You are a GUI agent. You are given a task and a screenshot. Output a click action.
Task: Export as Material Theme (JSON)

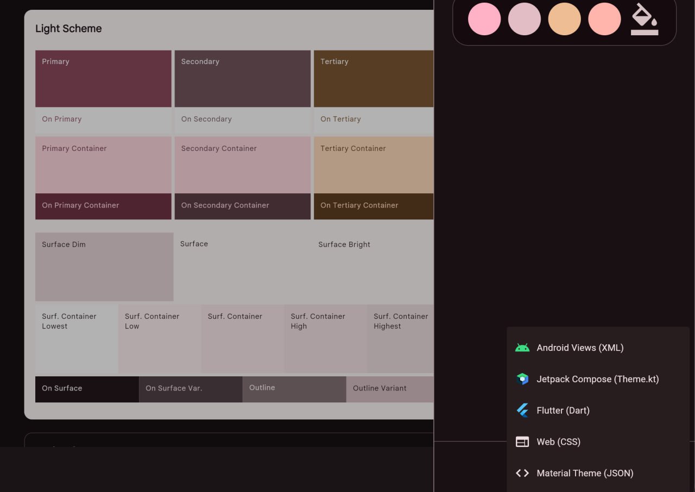[x=585, y=473]
